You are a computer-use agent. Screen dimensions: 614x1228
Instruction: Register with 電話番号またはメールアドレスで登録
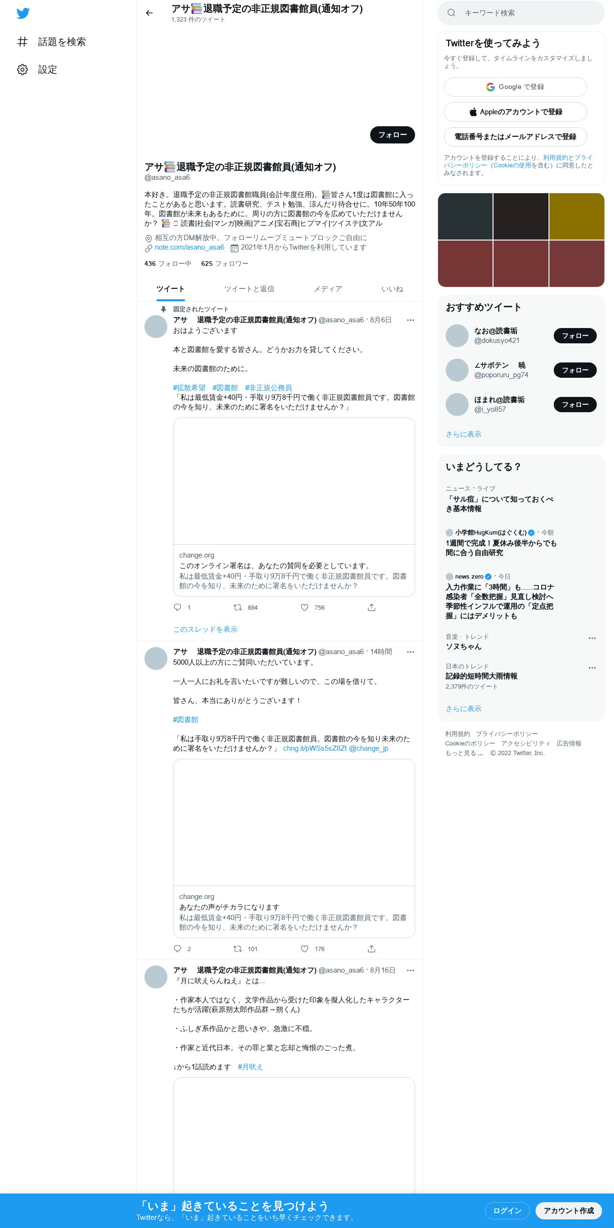click(x=515, y=137)
